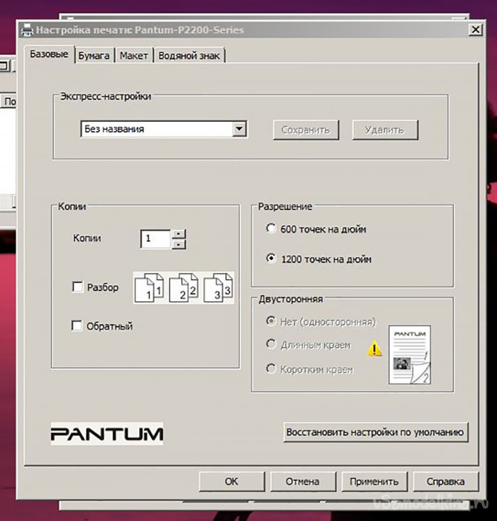The height and width of the screenshot is (521, 497).
Task: Click the third collate page-stack icon
Action: [217, 288]
